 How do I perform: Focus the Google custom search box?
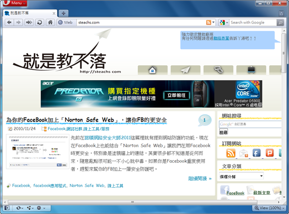coord(250,124)
